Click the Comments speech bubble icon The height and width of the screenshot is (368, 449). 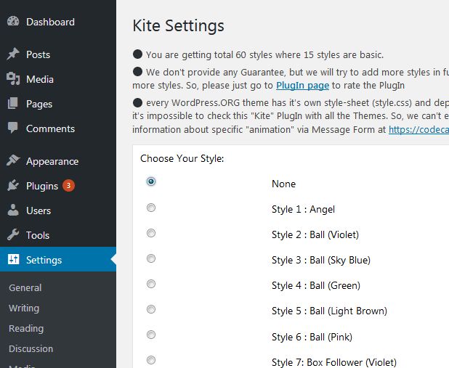(13, 128)
